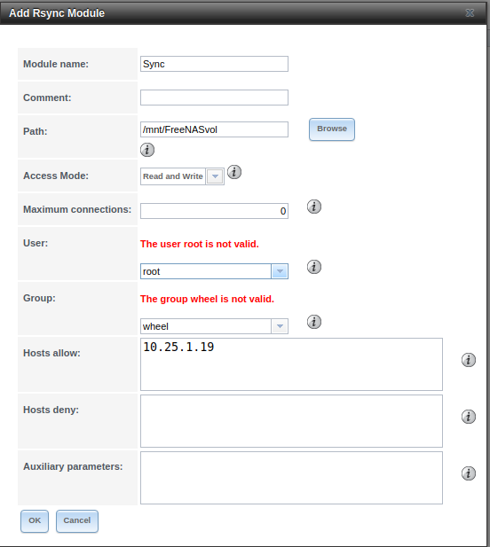Expand the Access Mode dropdown arrow
The height and width of the screenshot is (547, 490).
coord(215,176)
